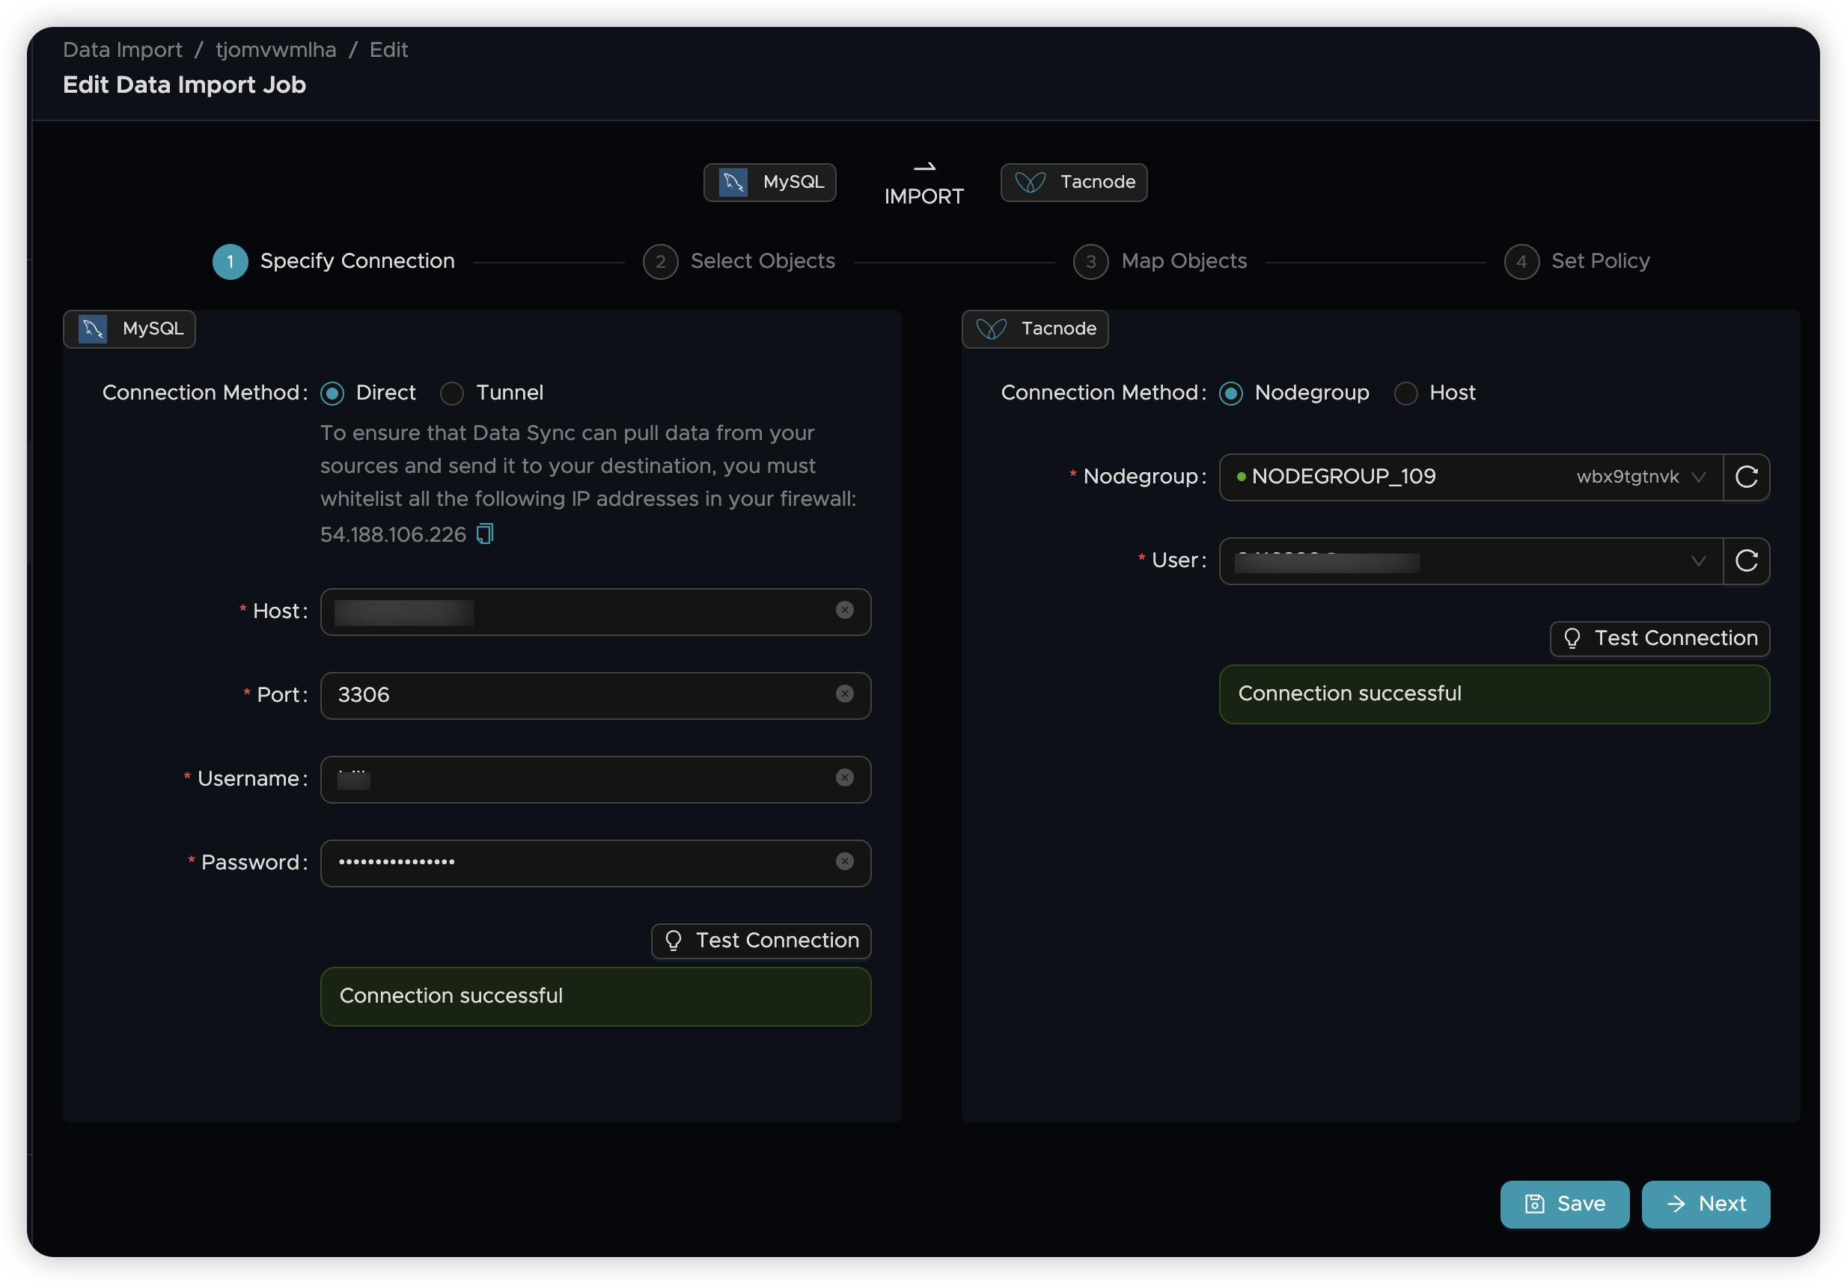The width and height of the screenshot is (1847, 1284).
Task: Go to step 1 Specify Connection
Action: pyautogui.click(x=334, y=261)
